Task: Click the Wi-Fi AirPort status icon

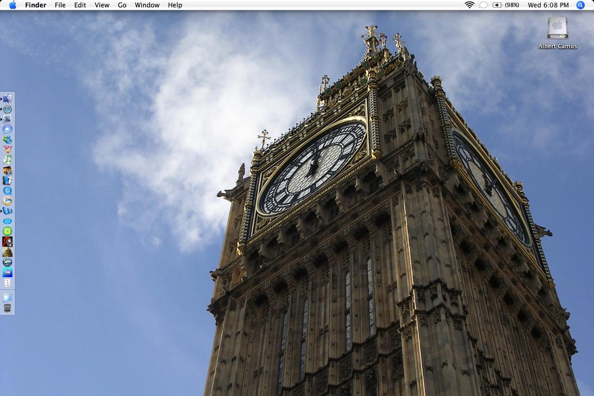Action: click(x=470, y=5)
